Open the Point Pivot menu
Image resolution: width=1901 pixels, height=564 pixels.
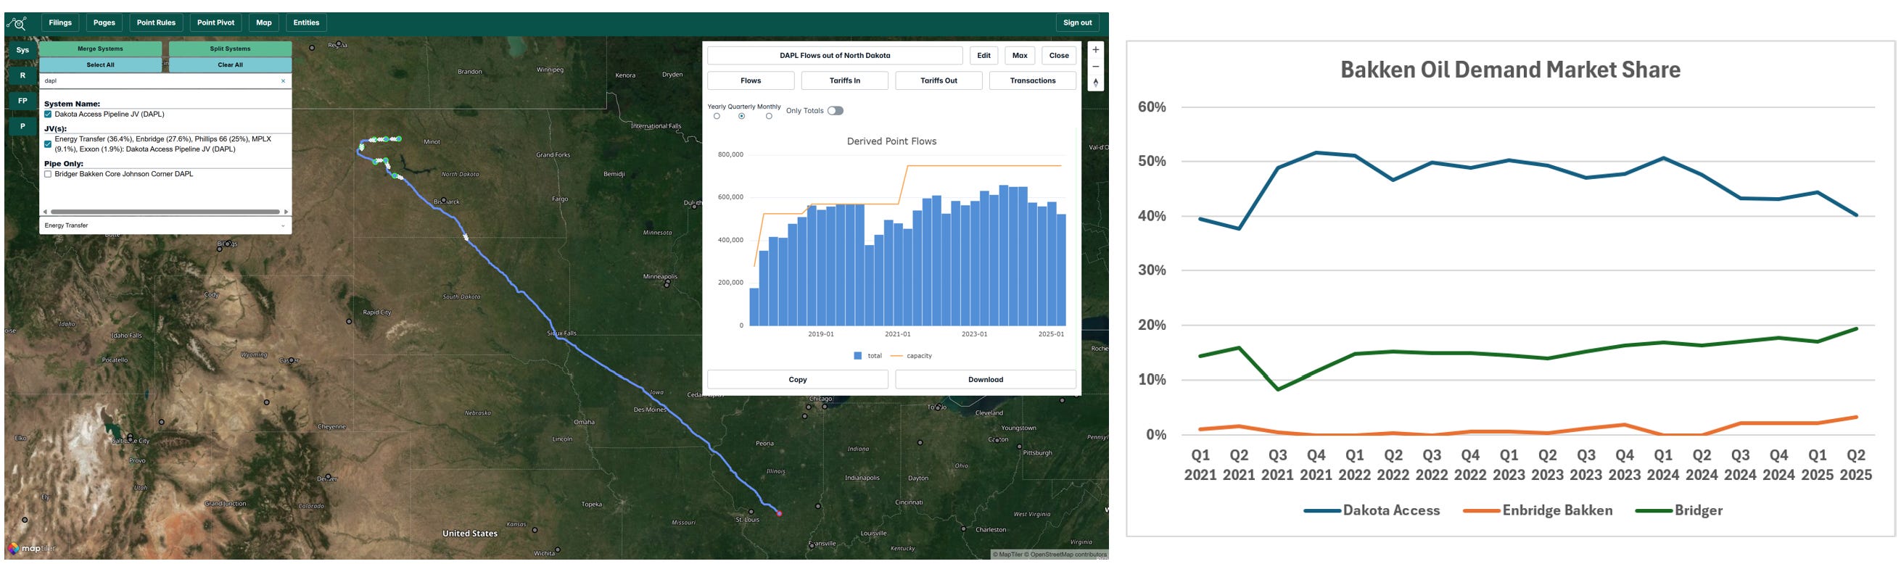[215, 23]
